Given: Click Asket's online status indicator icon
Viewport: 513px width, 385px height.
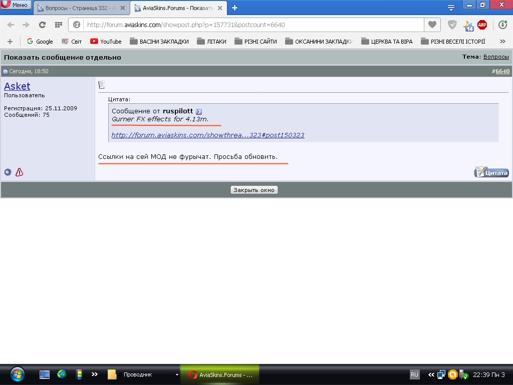Looking at the screenshot, I should click(x=8, y=172).
